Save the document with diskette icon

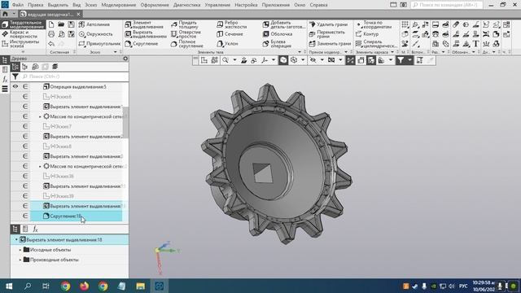71,24
